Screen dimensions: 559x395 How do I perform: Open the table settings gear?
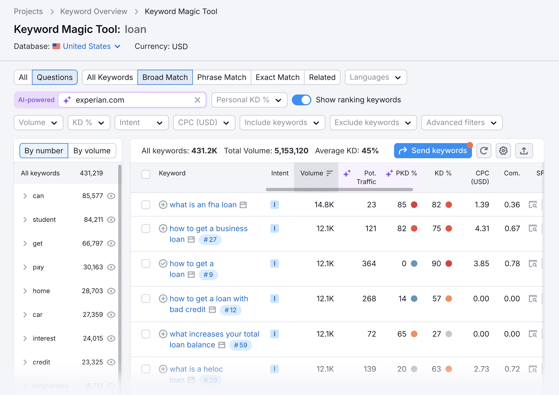tap(503, 151)
